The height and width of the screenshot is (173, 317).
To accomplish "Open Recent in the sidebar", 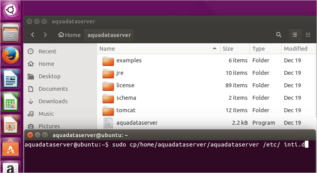I will (47, 51).
